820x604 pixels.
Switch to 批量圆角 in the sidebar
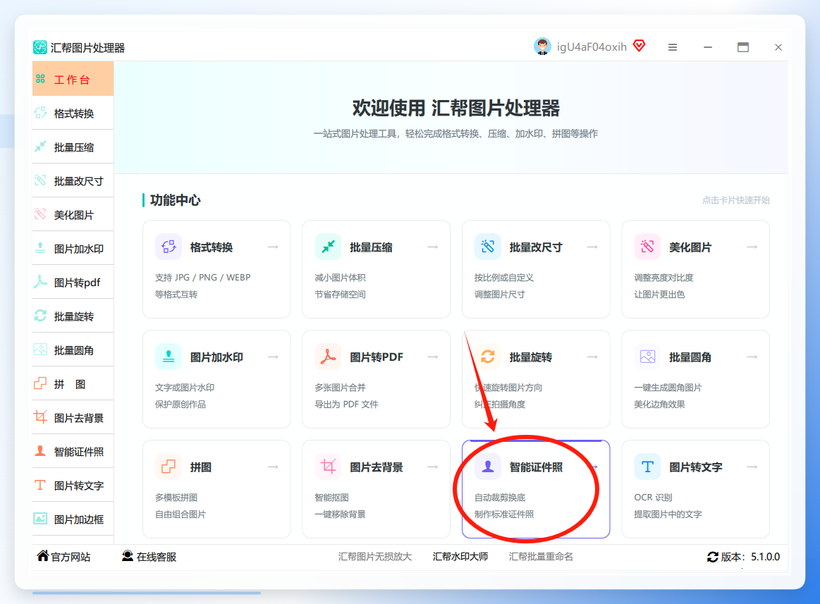pos(73,350)
